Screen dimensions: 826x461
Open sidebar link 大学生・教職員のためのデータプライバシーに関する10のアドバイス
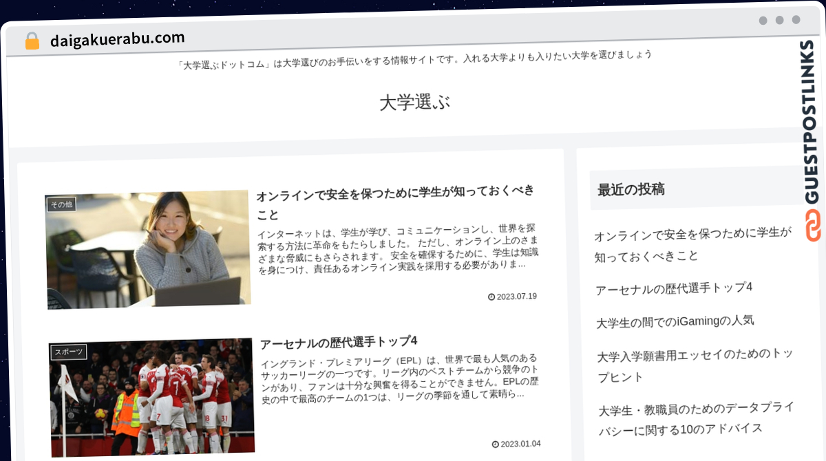pos(697,418)
